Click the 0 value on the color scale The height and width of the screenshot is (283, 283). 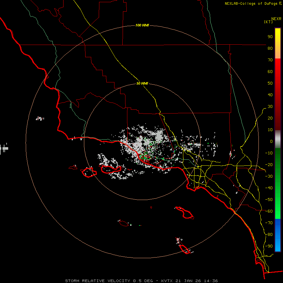(x=271, y=141)
